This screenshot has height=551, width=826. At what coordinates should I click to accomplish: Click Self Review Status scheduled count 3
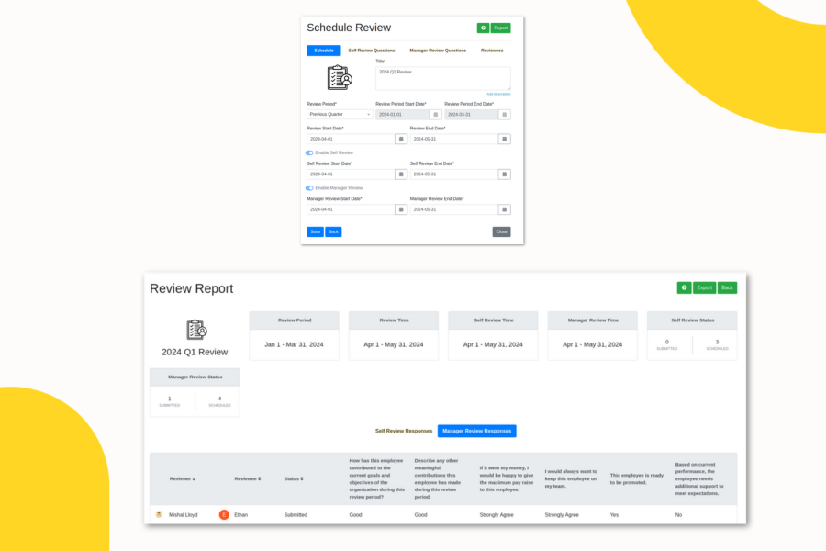pyautogui.click(x=717, y=343)
